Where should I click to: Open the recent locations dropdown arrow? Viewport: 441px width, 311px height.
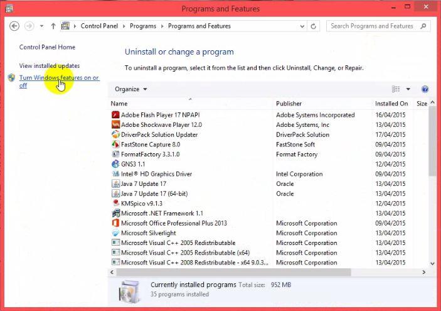coord(41,26)
